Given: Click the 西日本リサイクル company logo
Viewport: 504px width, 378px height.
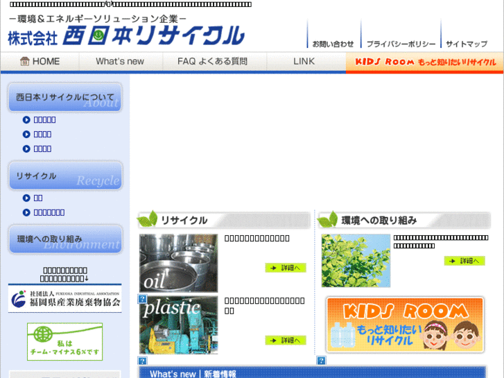Looking at the screenshot, I should (126, 35).
